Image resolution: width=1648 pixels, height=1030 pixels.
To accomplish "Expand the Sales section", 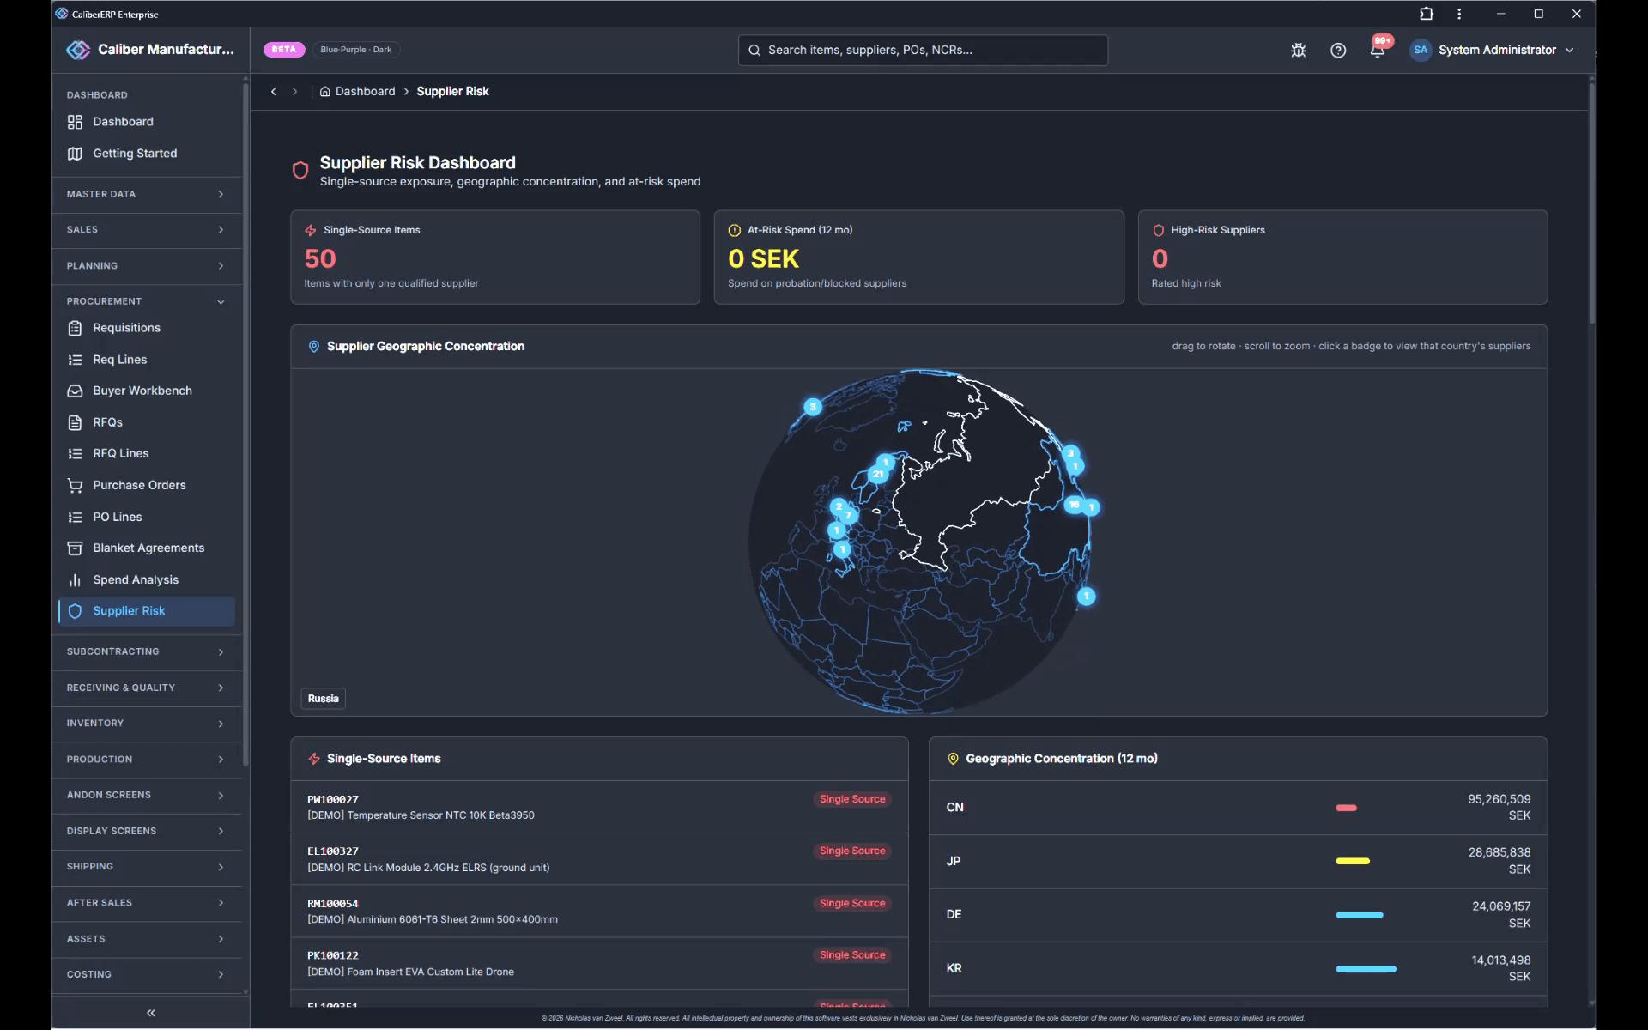I will pyautogui.click(x=146, y=230).
